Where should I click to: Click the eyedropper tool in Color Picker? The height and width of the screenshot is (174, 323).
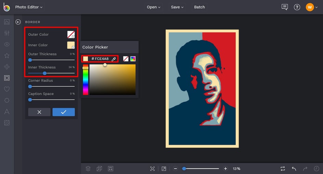pos(114,59)
